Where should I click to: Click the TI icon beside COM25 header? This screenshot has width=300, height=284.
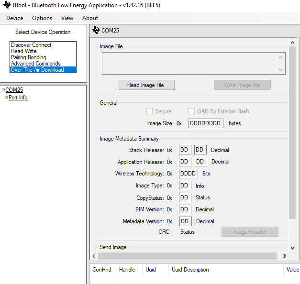tap(96, 30)
